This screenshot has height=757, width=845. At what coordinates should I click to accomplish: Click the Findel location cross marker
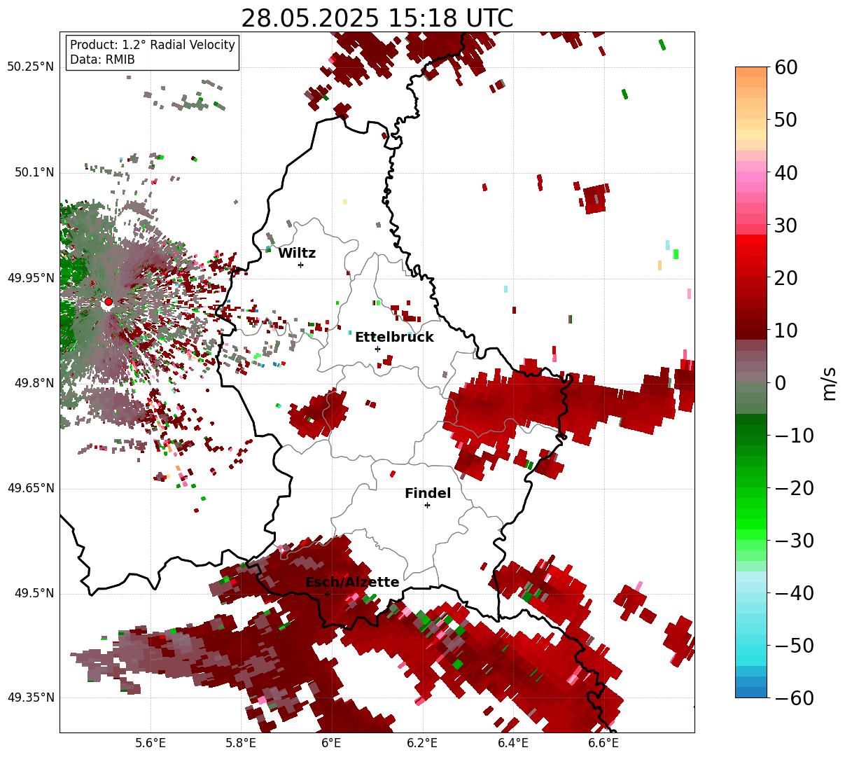(x=427, y=505)
